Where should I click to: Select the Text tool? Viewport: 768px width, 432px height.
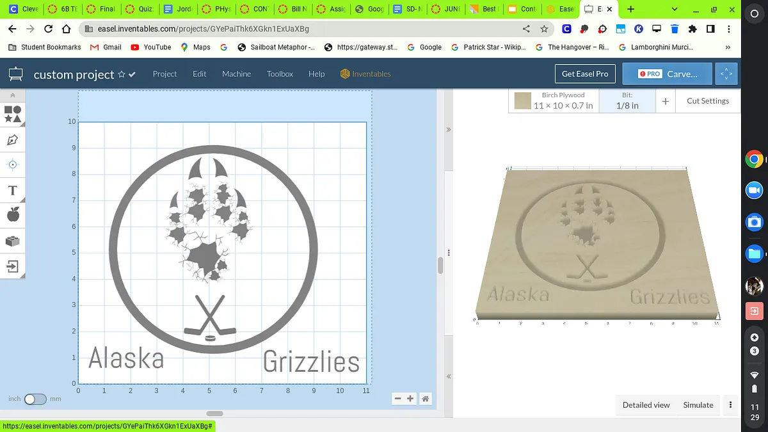tap(13, 190)
